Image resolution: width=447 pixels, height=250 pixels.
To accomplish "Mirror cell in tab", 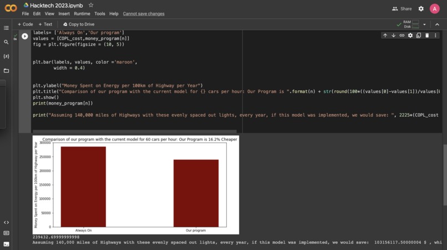I will pyautogui.click(x=419, y=35).
